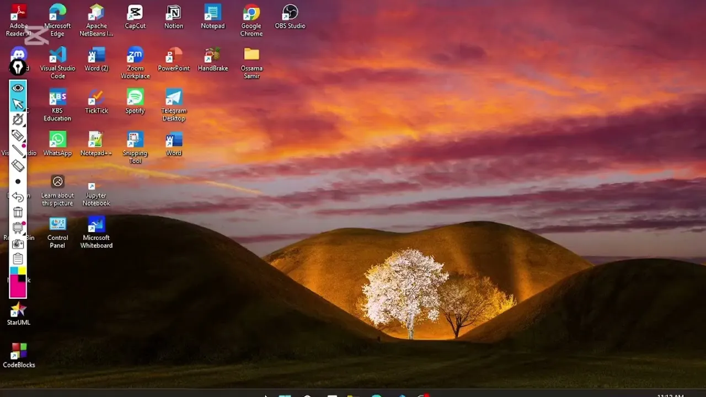706x397 pixels.
Task: Open Adobe Reader desktop shortcut
Action: pyautogui.click(x=18, y=20)
